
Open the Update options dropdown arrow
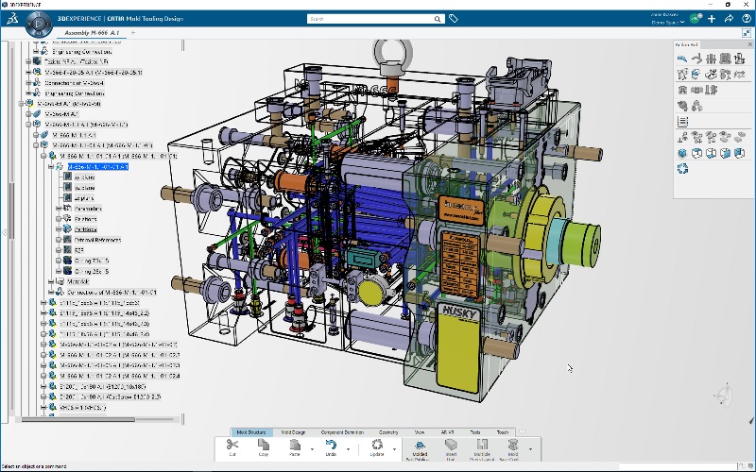click(394, 448)
